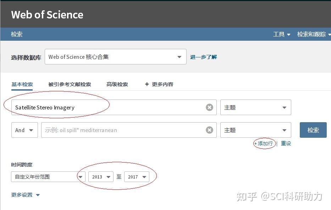Image resolution: width=331 pixels, height=210 pixels.
Task: Click the 选择数据库 label
Action: coord(26,57)
